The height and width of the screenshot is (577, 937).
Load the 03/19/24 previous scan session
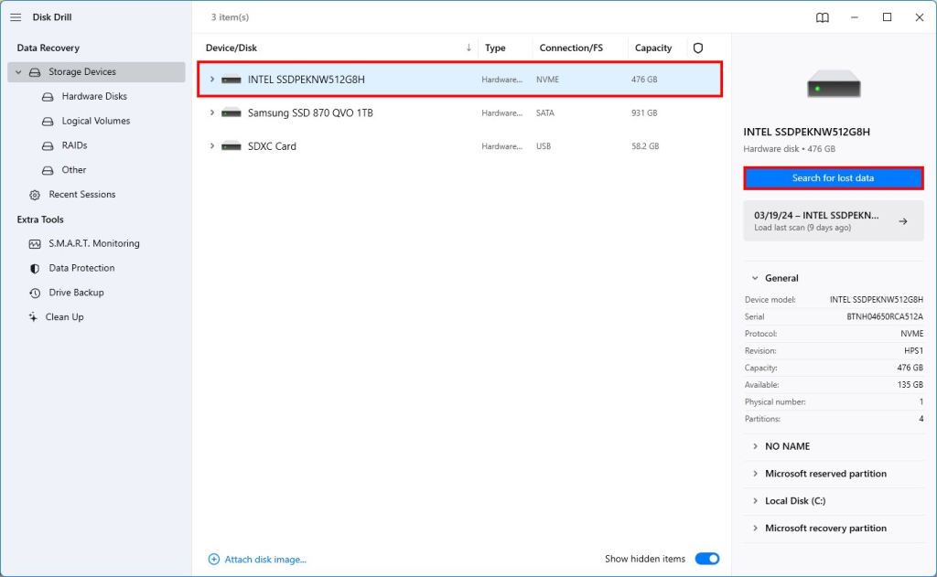[833, 220]
